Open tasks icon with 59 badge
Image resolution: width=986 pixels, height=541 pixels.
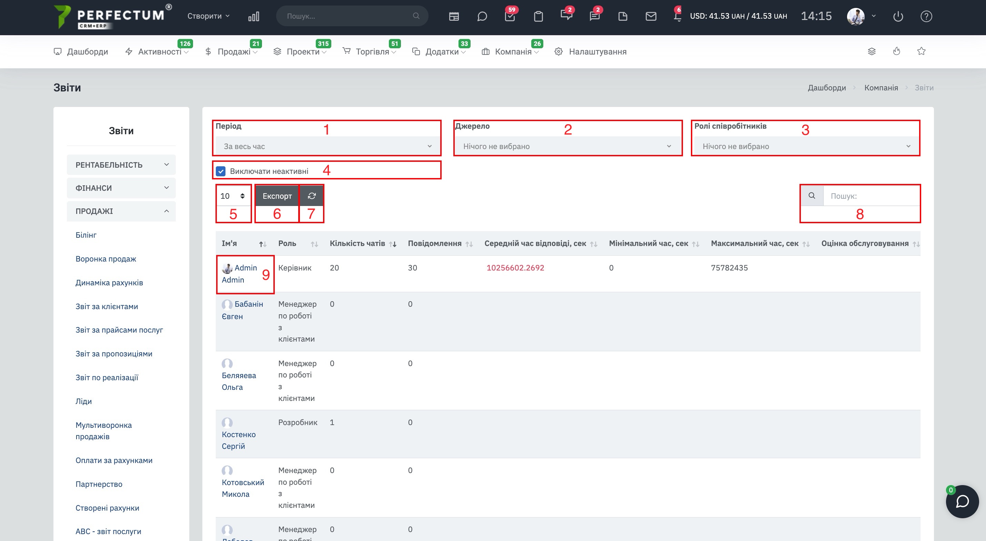click(x=510, y=17)
